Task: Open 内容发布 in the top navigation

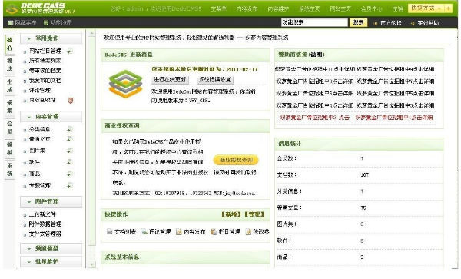Action: click(x=247, y=8)
